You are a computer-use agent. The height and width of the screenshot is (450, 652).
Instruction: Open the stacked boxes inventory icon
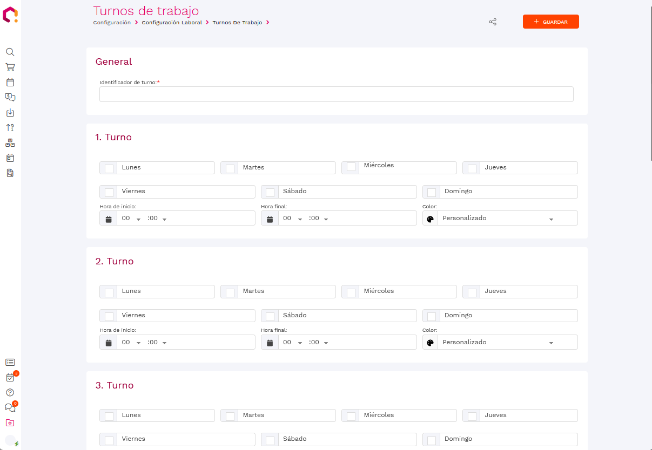[10, 143]
